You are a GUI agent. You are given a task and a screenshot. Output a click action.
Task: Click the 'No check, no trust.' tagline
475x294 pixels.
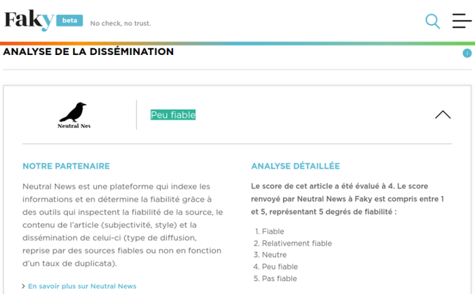pyautogui.click(x=121, y=23)
